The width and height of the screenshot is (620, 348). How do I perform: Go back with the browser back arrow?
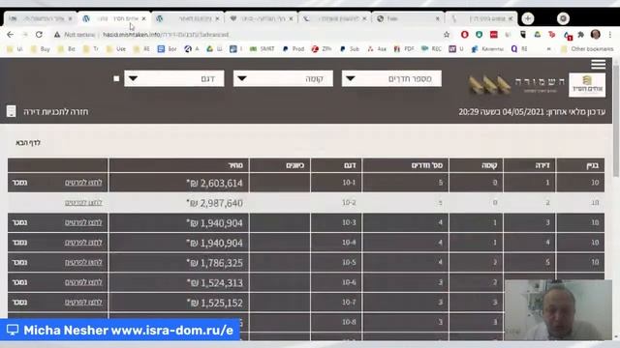11,35
